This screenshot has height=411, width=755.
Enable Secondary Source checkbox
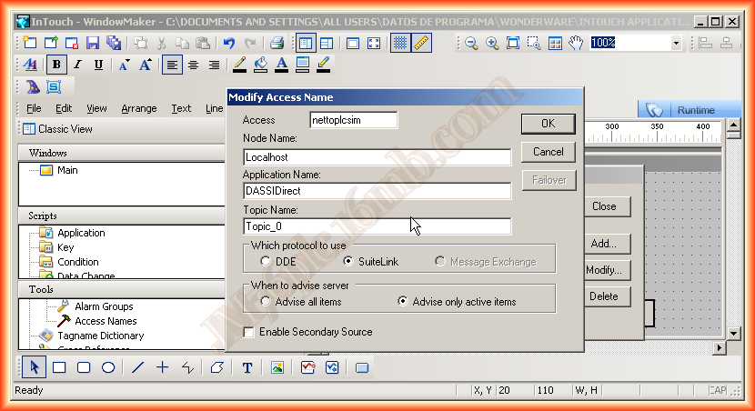tap(249, 332)
